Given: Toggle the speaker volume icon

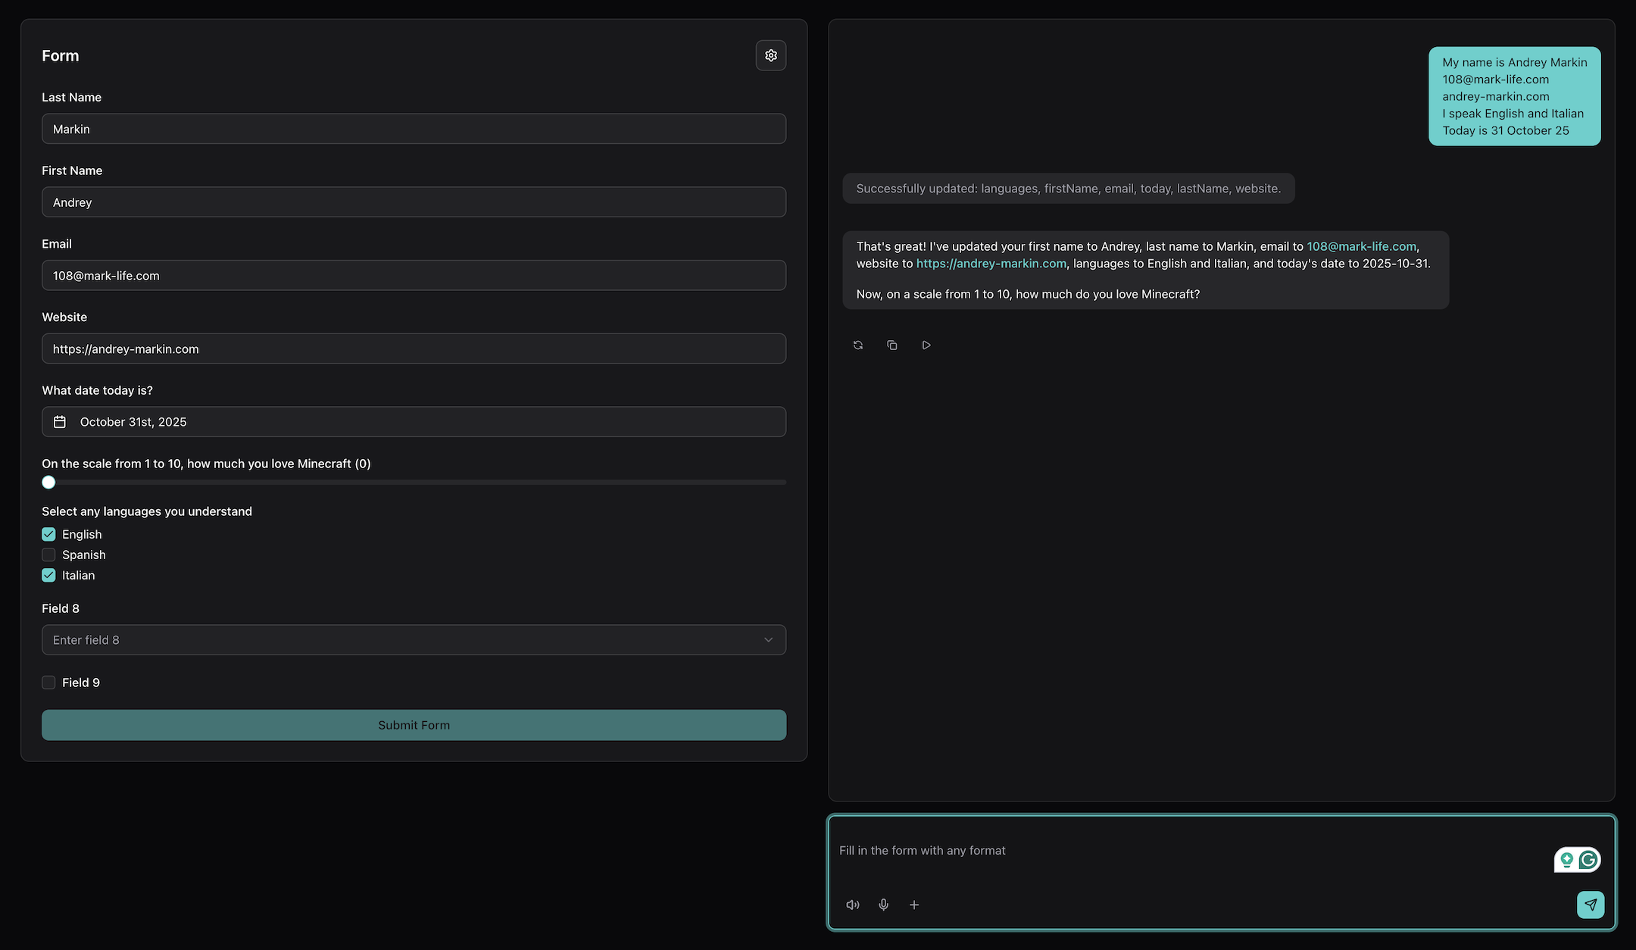Looking at the screenshot, I should coord(852,905).
